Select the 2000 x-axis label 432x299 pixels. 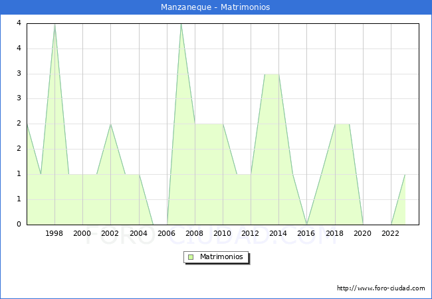tap(82, 233)
